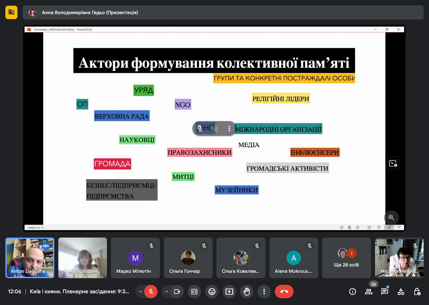Screen dimensions: 429x305
Task: Open three-dot menu on presentation overlay
Action: pos(229,129)
